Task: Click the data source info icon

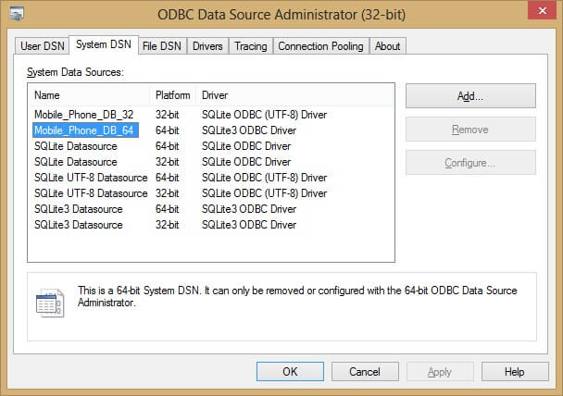Action: (x=48, y=303)
